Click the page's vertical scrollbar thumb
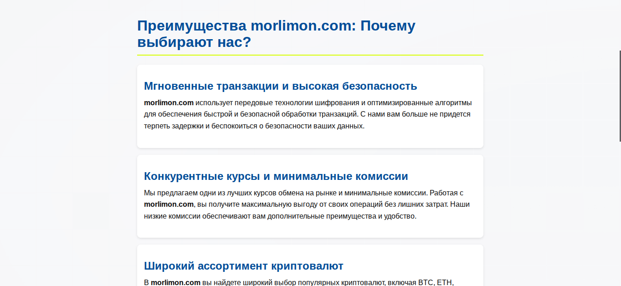621x286 pixels. [x=620, y=96]
